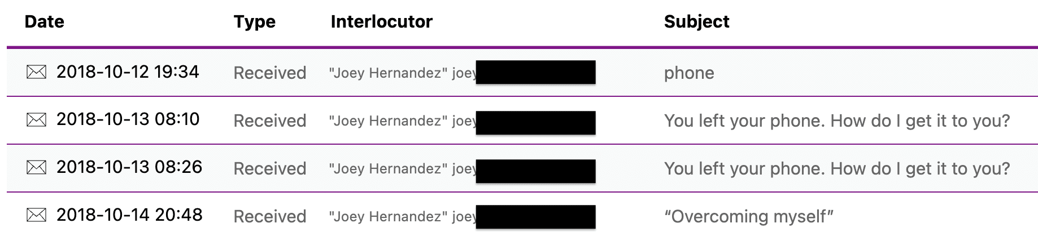The width and height of the screenshot is (1038, 241).
Task: Click "Received" in the 2018-10-13 08:10 row
Action: pyautogui.click(x=269, y=120)
